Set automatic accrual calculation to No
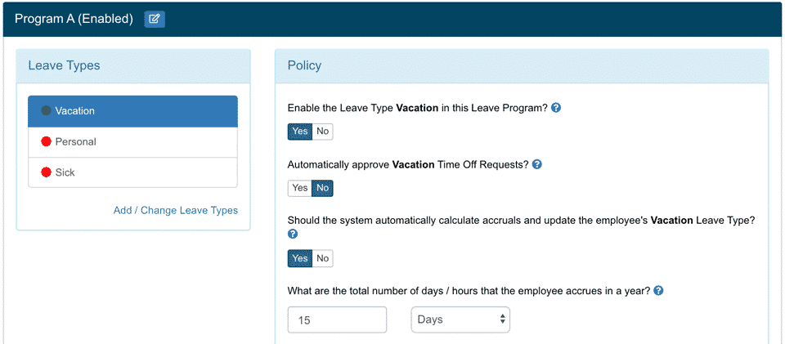785x344 pixels. click(323, 258)
